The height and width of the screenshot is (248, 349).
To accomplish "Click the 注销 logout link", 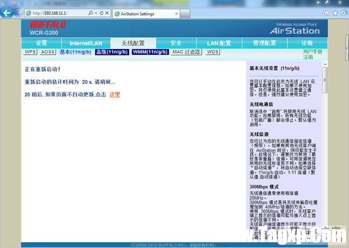I will [x=308, y=57].
